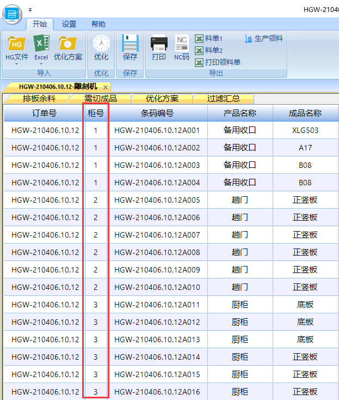The height and width of the screenshot is (400, 339).
Task: Select barcode cell HGW-210406.10.12A010
Action: tap(157, 287)
